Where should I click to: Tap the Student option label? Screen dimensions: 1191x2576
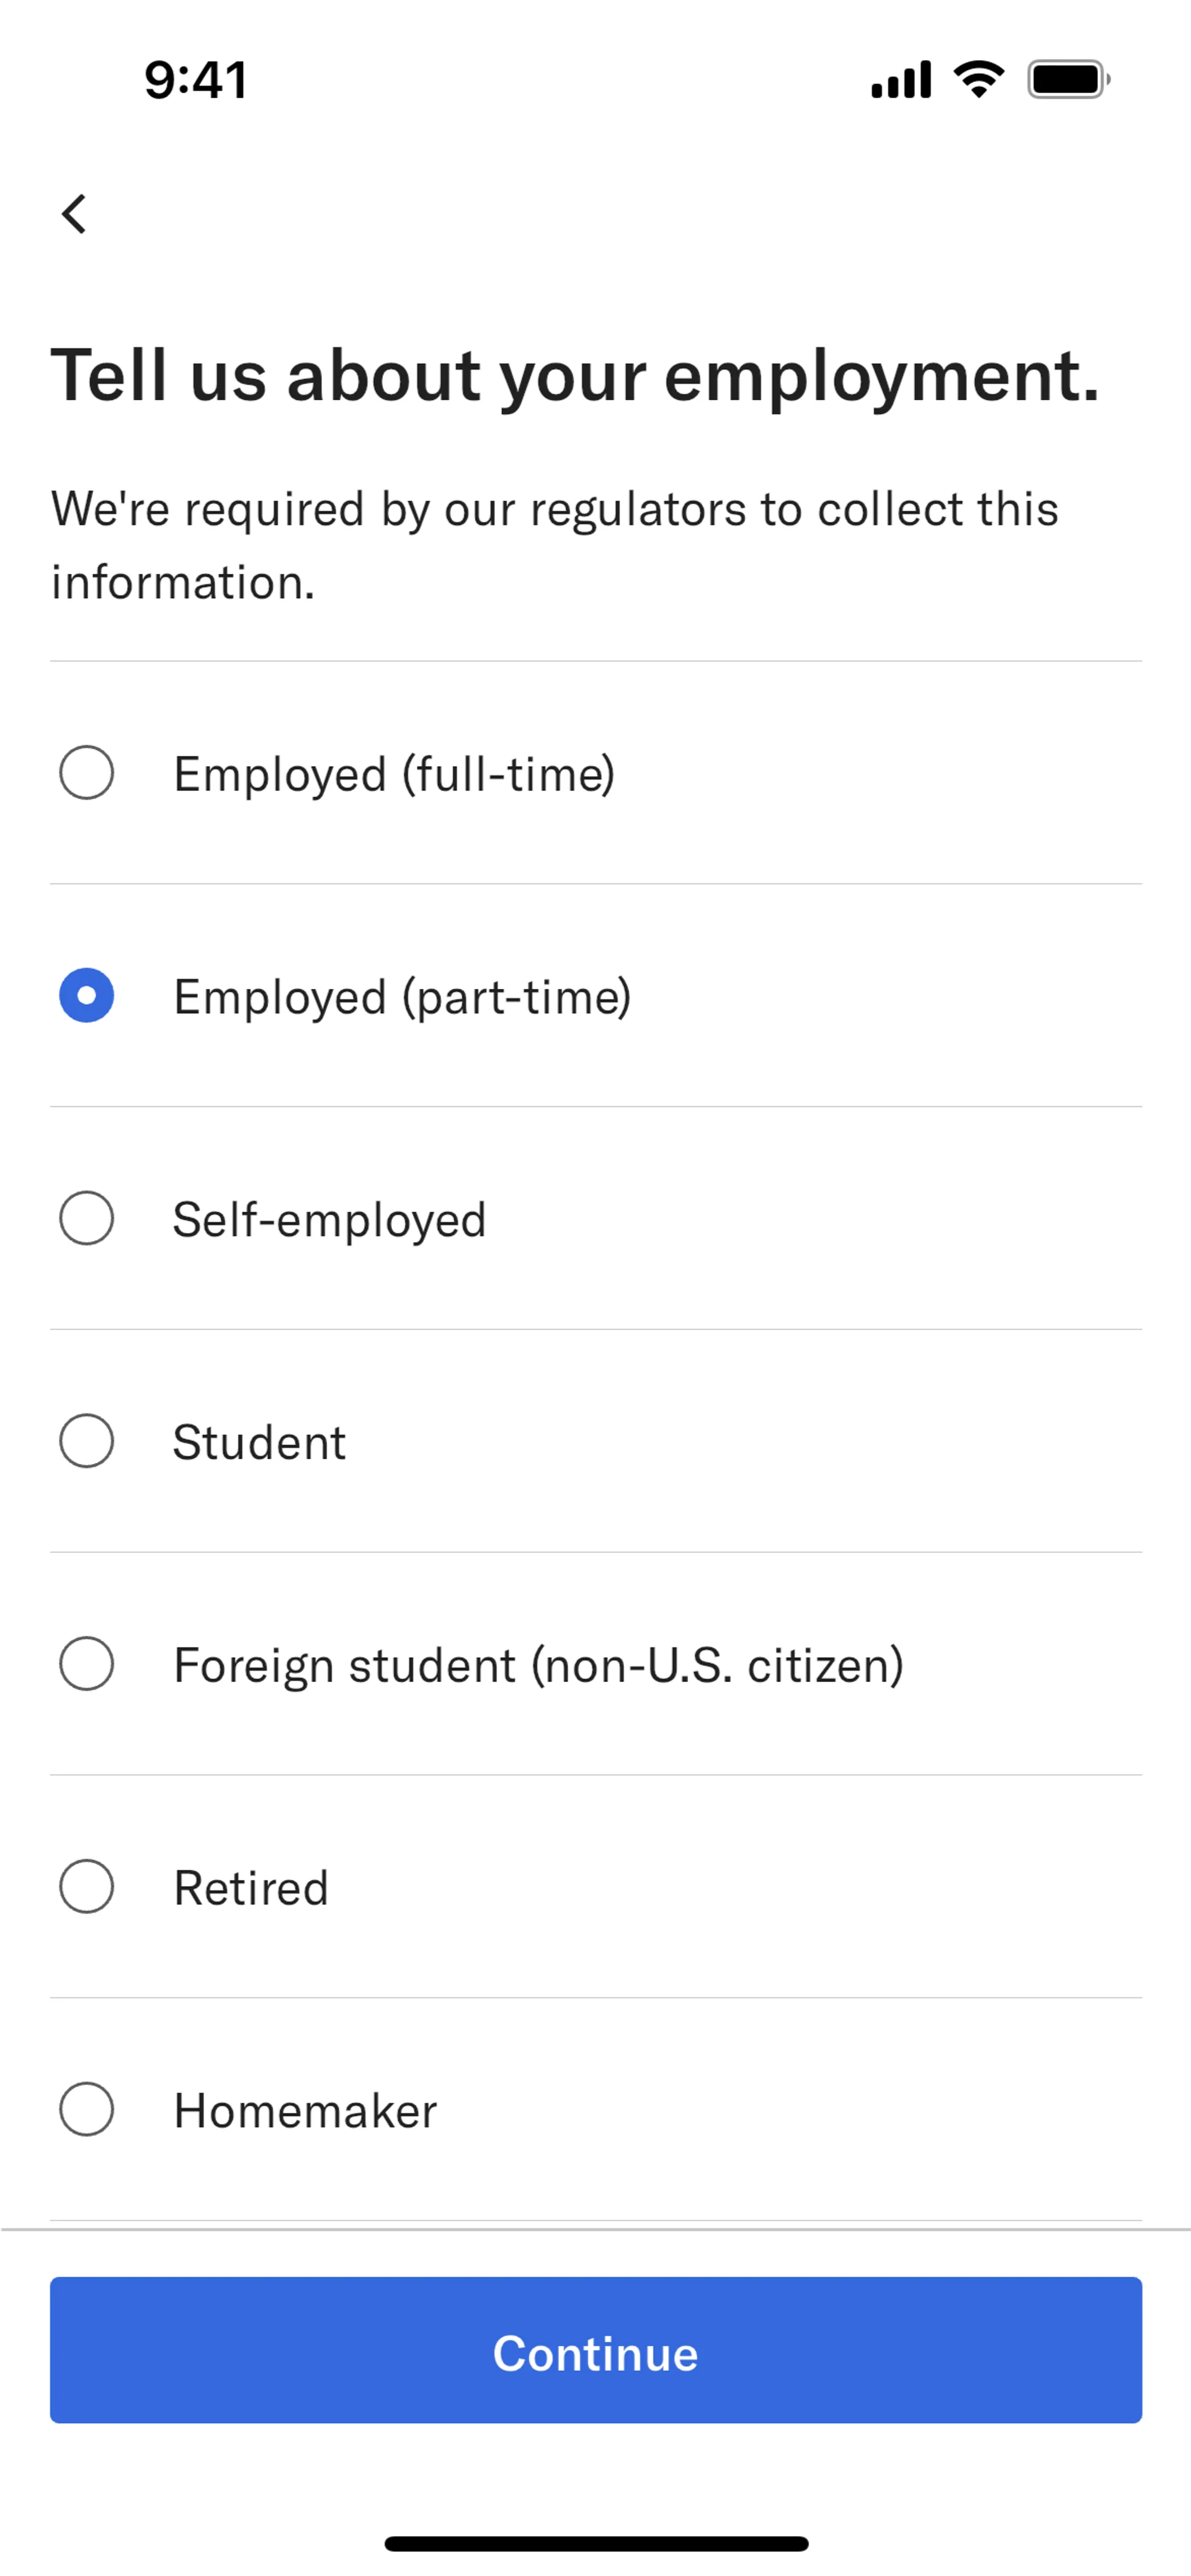coord(259,1442)
